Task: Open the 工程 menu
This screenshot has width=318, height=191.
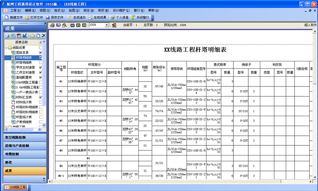Action: point(15,11)
